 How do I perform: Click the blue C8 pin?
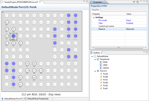pyautogui.click(x=55, y=29)
